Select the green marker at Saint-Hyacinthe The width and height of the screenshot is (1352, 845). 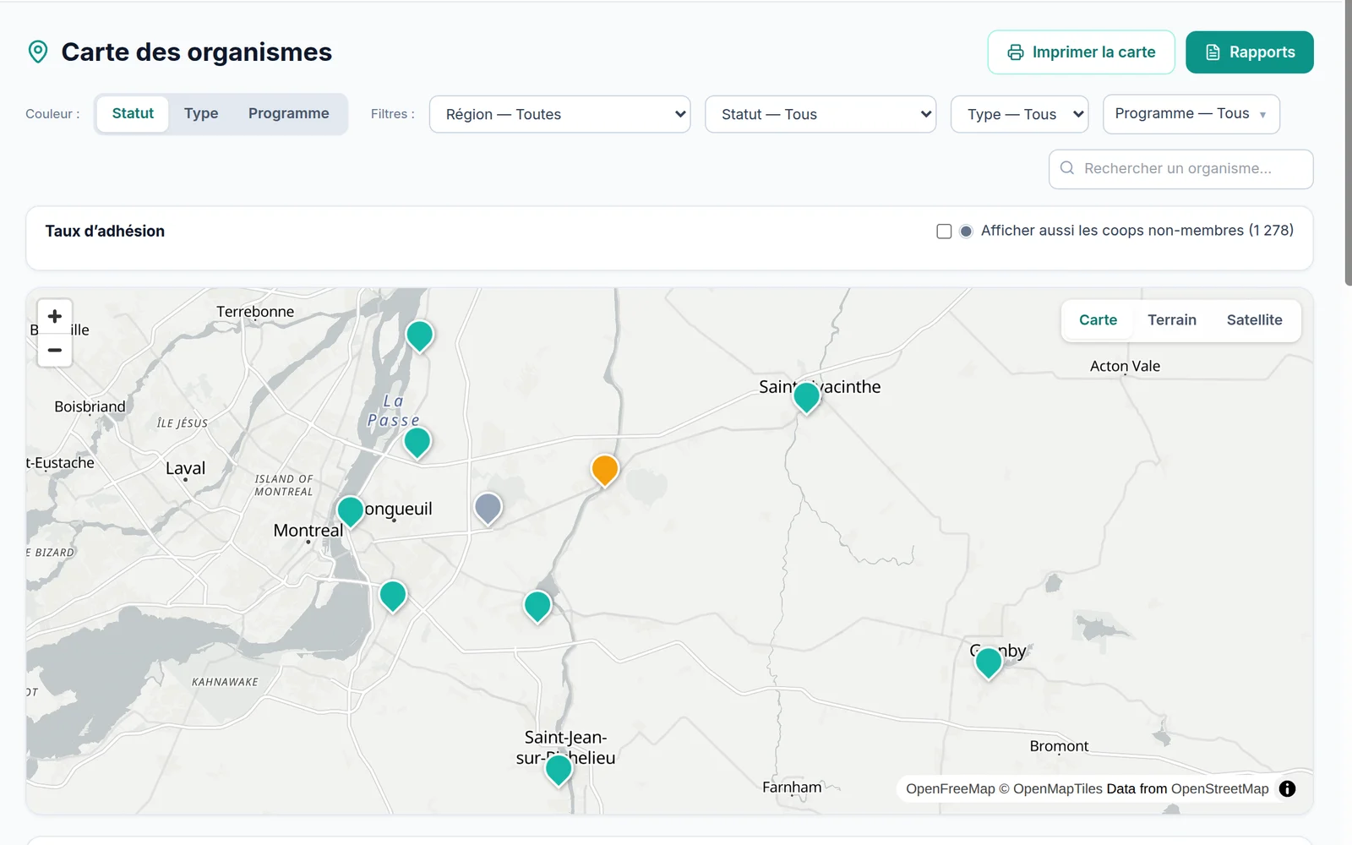807,396
